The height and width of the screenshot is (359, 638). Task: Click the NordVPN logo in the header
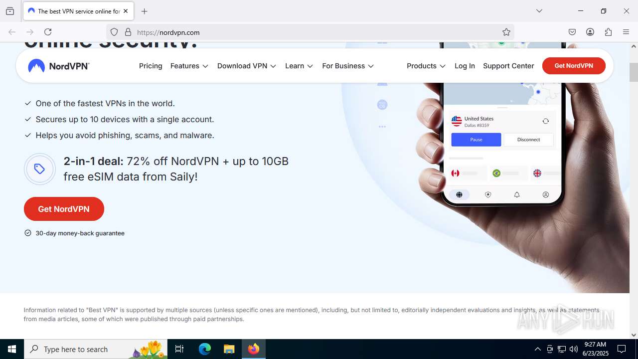point(59,66)
